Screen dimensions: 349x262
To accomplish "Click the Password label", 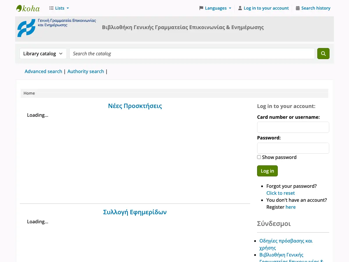I will (x=269, y=138).
